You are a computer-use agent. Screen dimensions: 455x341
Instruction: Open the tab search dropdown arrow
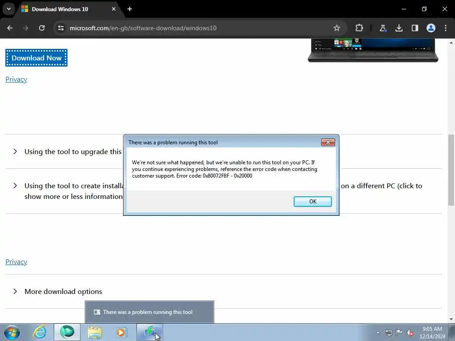point(9,9)
